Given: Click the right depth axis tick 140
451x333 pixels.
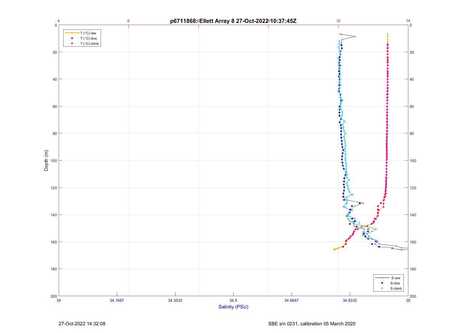Looking at the screenshot, I should tap(413, 215).
